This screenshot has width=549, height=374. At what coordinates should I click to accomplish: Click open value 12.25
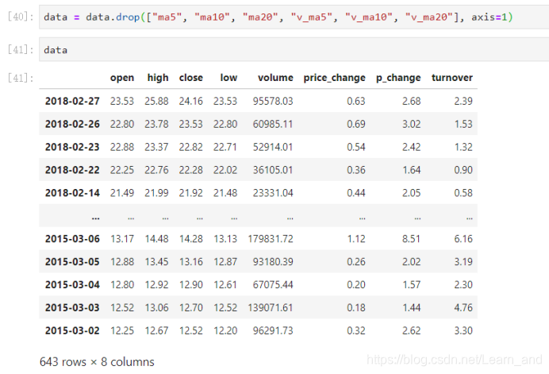pyautogui.click(x=122, y=331)
